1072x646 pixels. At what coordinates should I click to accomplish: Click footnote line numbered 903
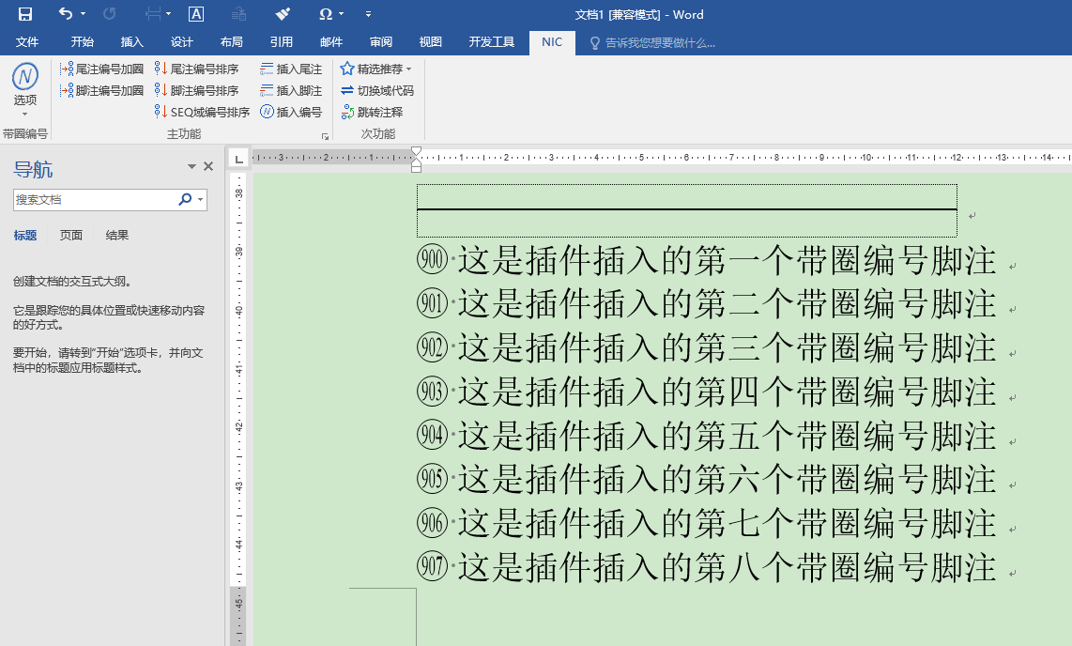point(706,392)
